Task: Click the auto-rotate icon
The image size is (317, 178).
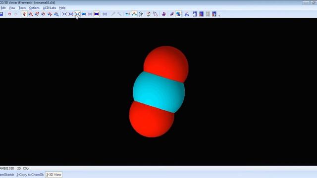Action: click(x=149, y=14)
